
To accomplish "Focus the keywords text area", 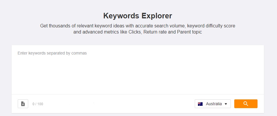I will pyautogui.click(x=138, y=70).
